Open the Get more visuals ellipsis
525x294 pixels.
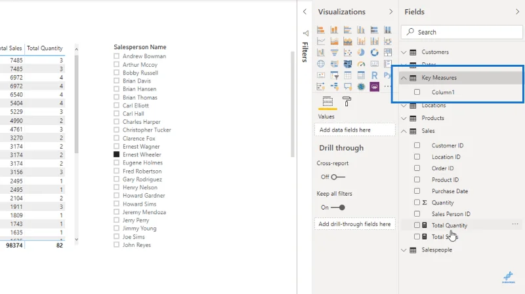[387, 86]
